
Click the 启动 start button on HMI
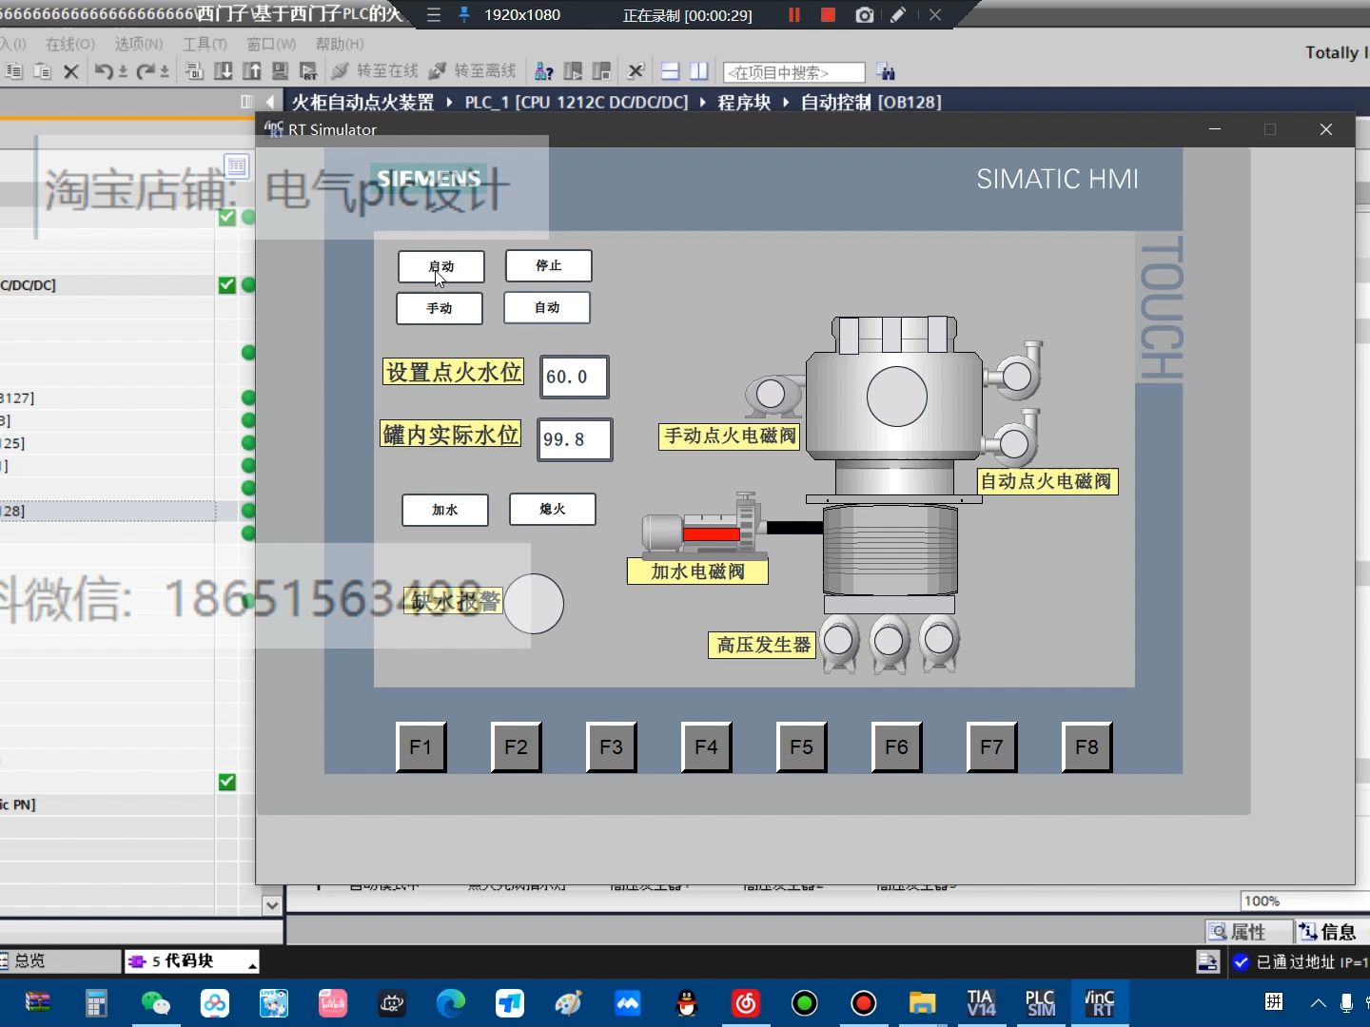441,267
